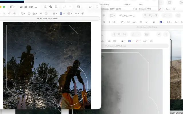Select the Text box tool in the front window

point(29,13)
